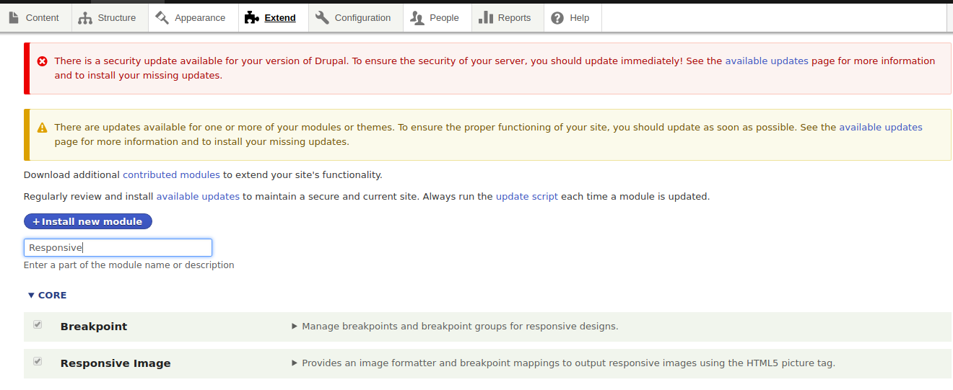Click the Appearance paintbrush icon

pos(162,18)
